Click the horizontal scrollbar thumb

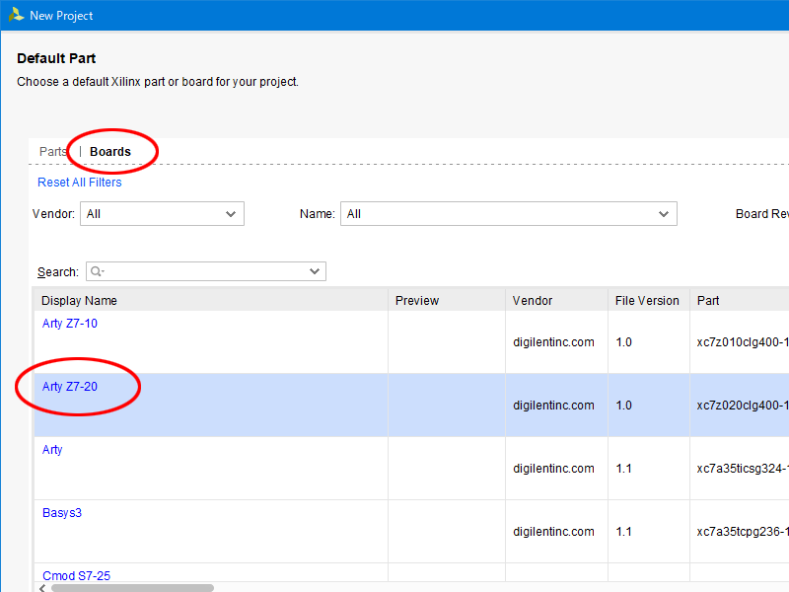click(132, 587)
